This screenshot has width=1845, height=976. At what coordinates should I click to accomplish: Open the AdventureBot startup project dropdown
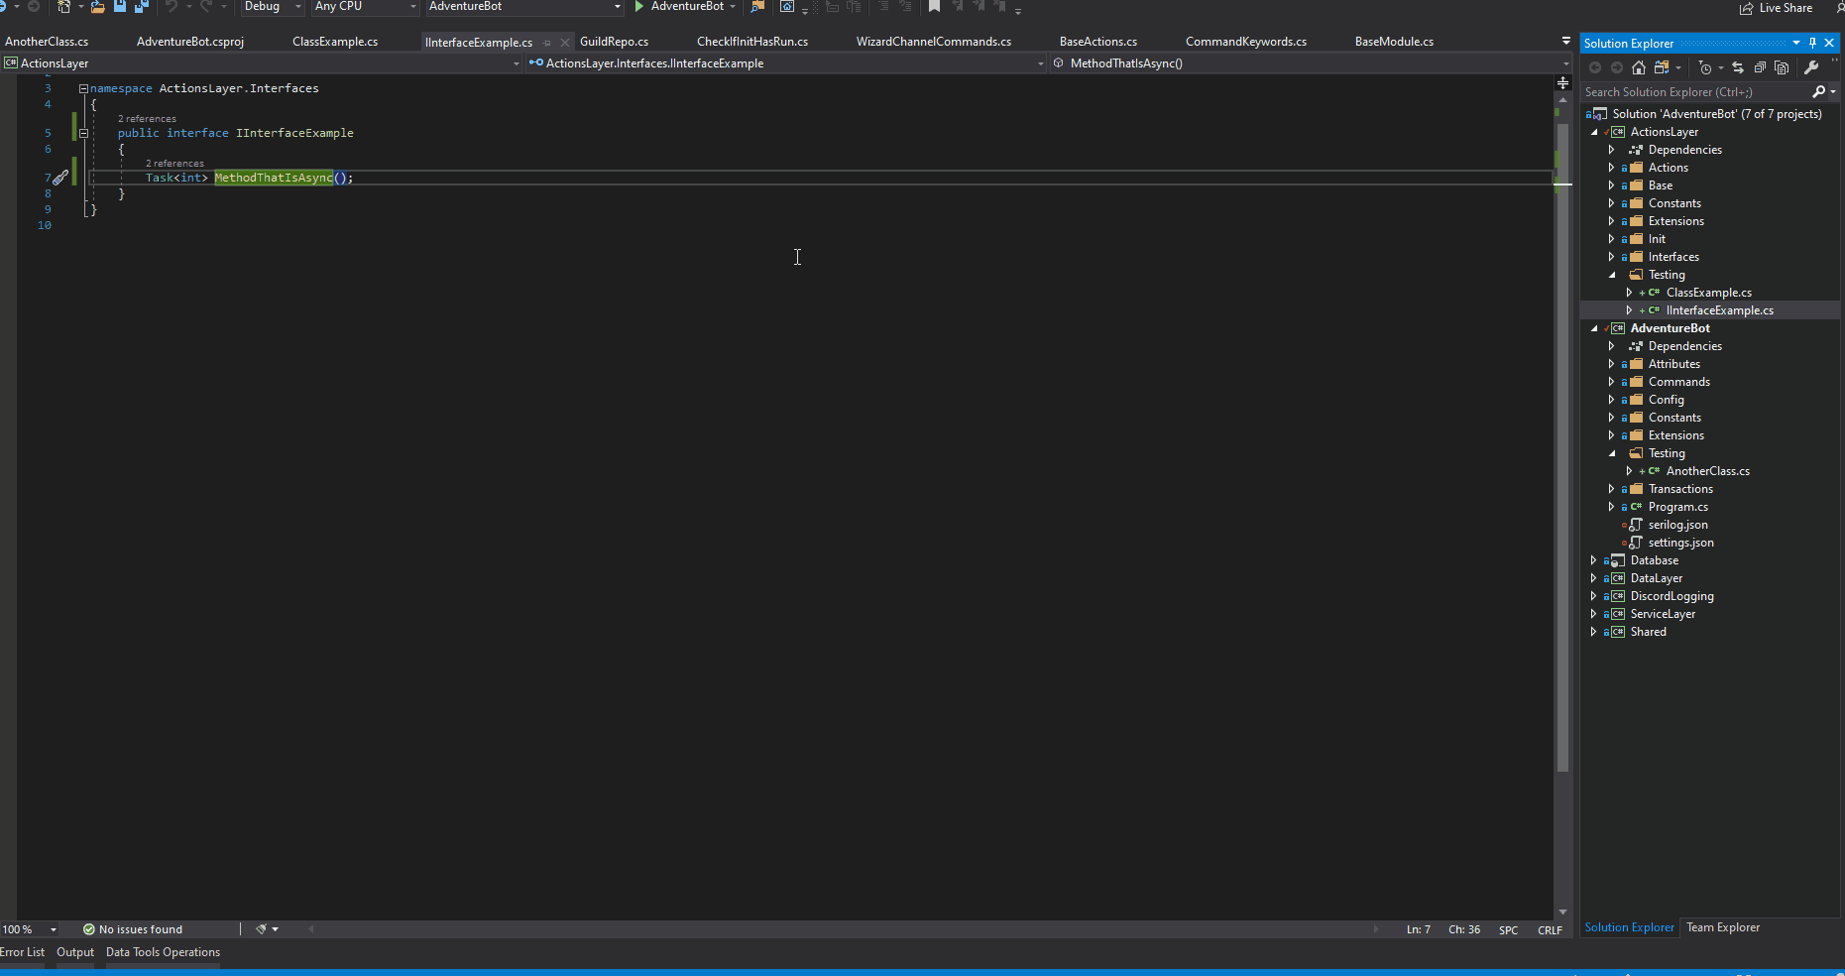coord(524,6)
